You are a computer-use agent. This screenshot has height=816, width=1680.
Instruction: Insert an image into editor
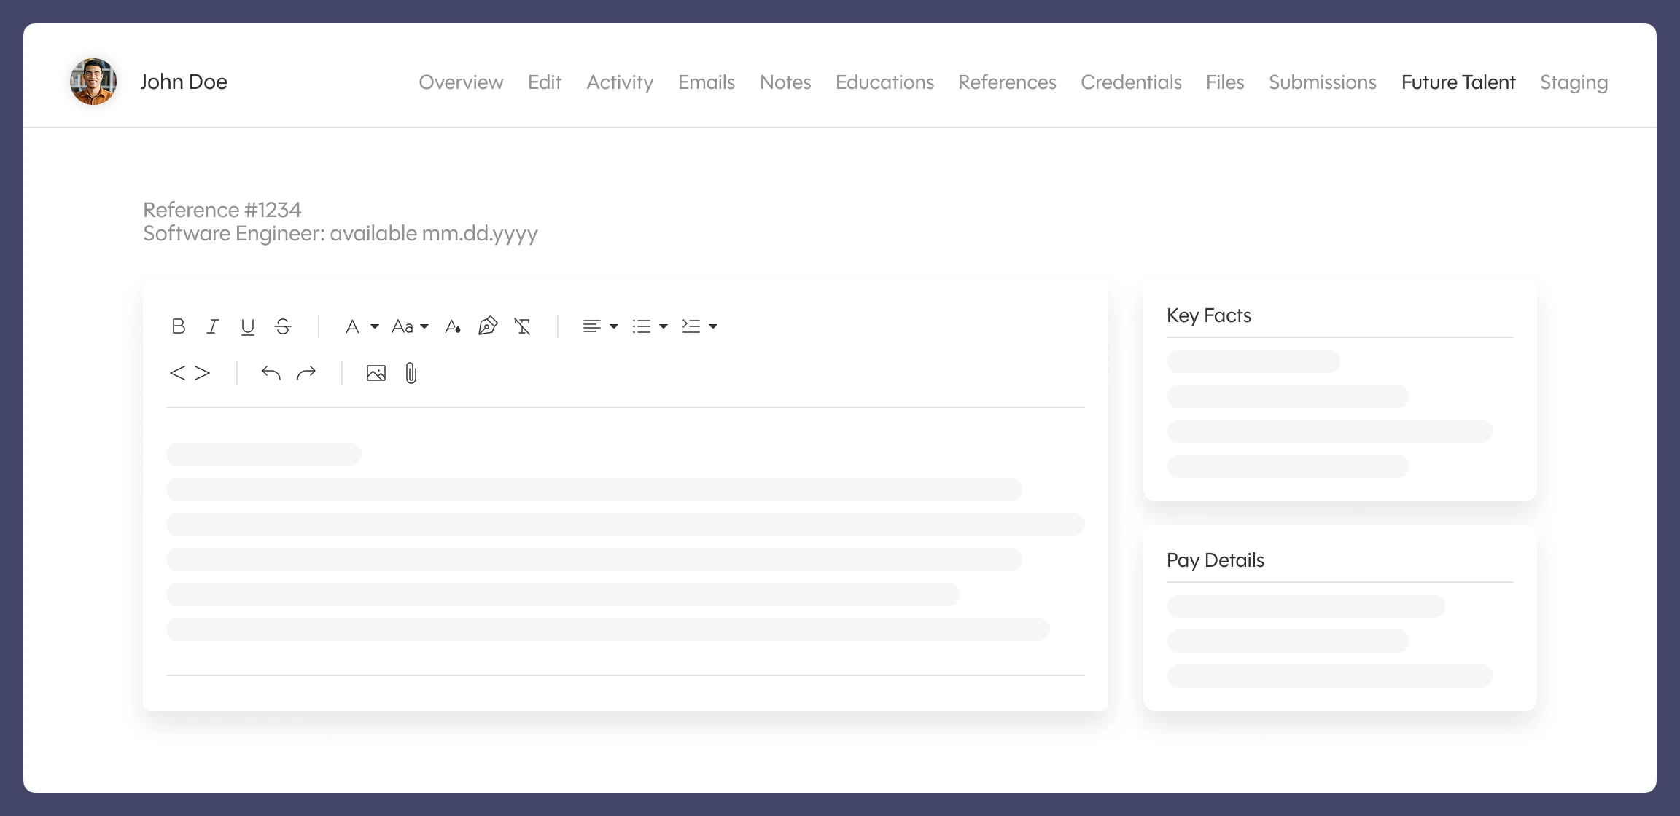[376, 373]
